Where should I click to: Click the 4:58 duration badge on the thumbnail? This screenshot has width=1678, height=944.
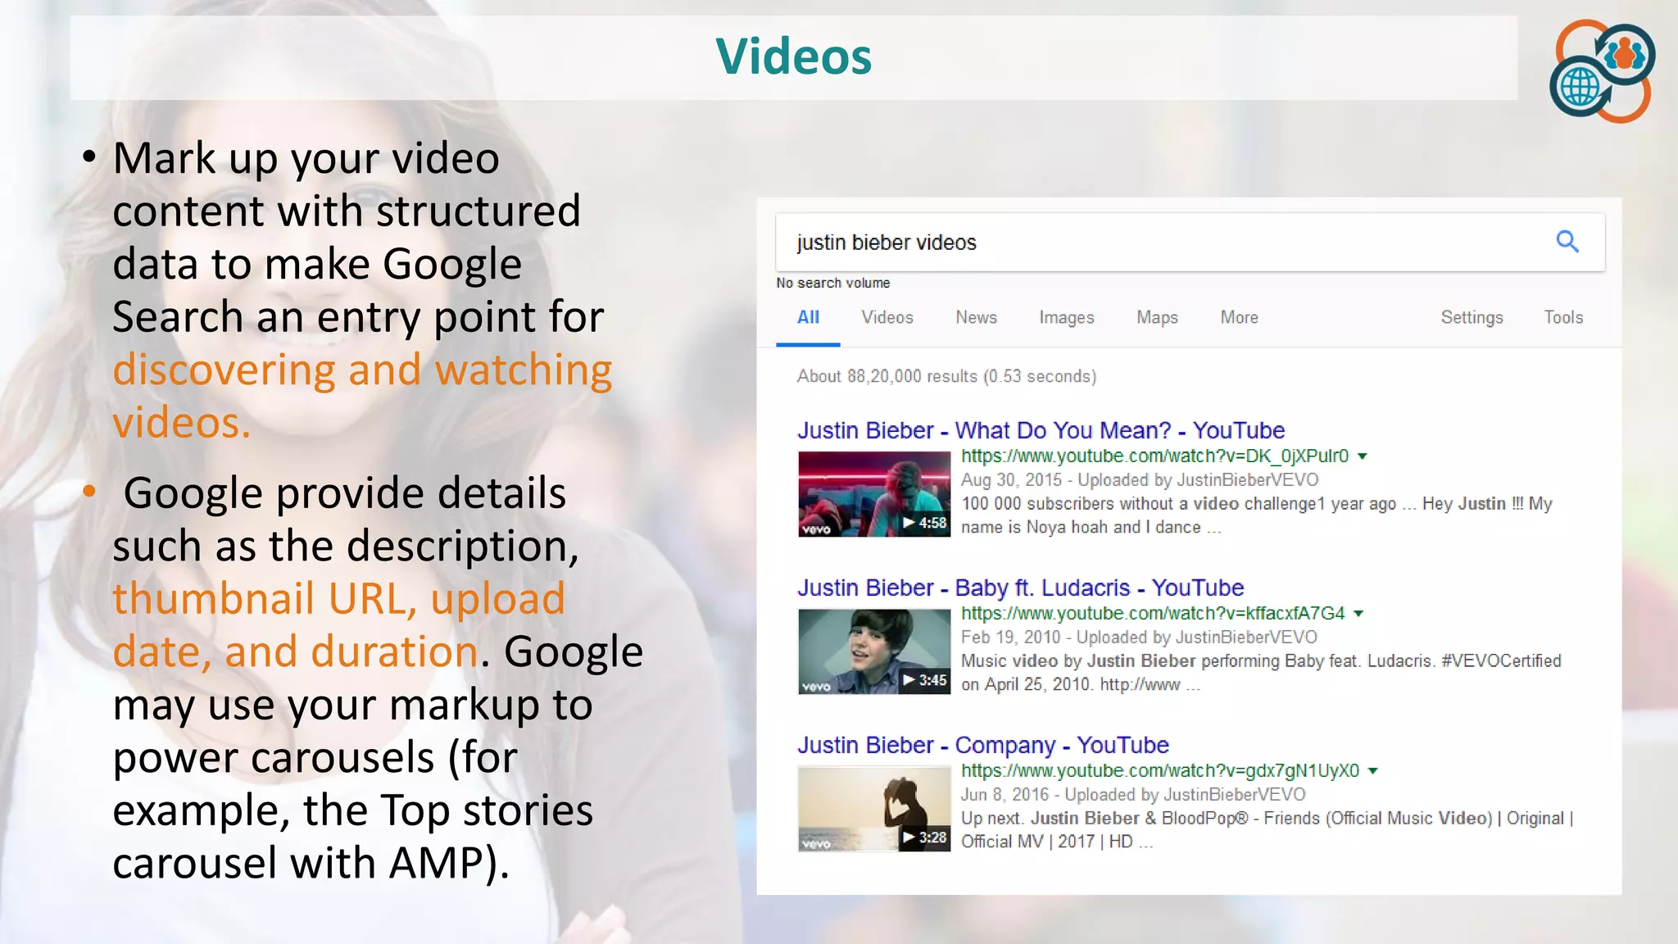tap(924, 523)
